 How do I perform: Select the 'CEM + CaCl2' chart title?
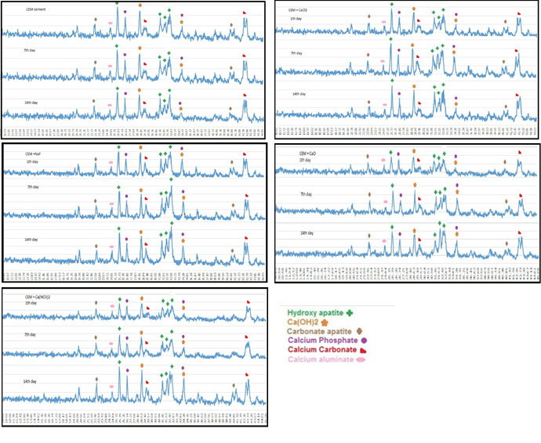tap(300, 9)
